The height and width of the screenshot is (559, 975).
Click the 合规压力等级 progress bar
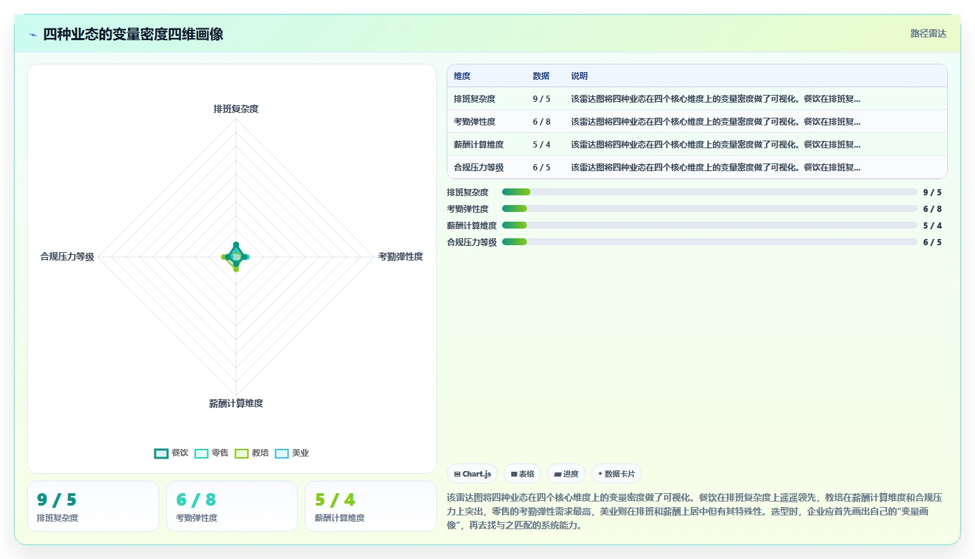[x=710, y=242]
